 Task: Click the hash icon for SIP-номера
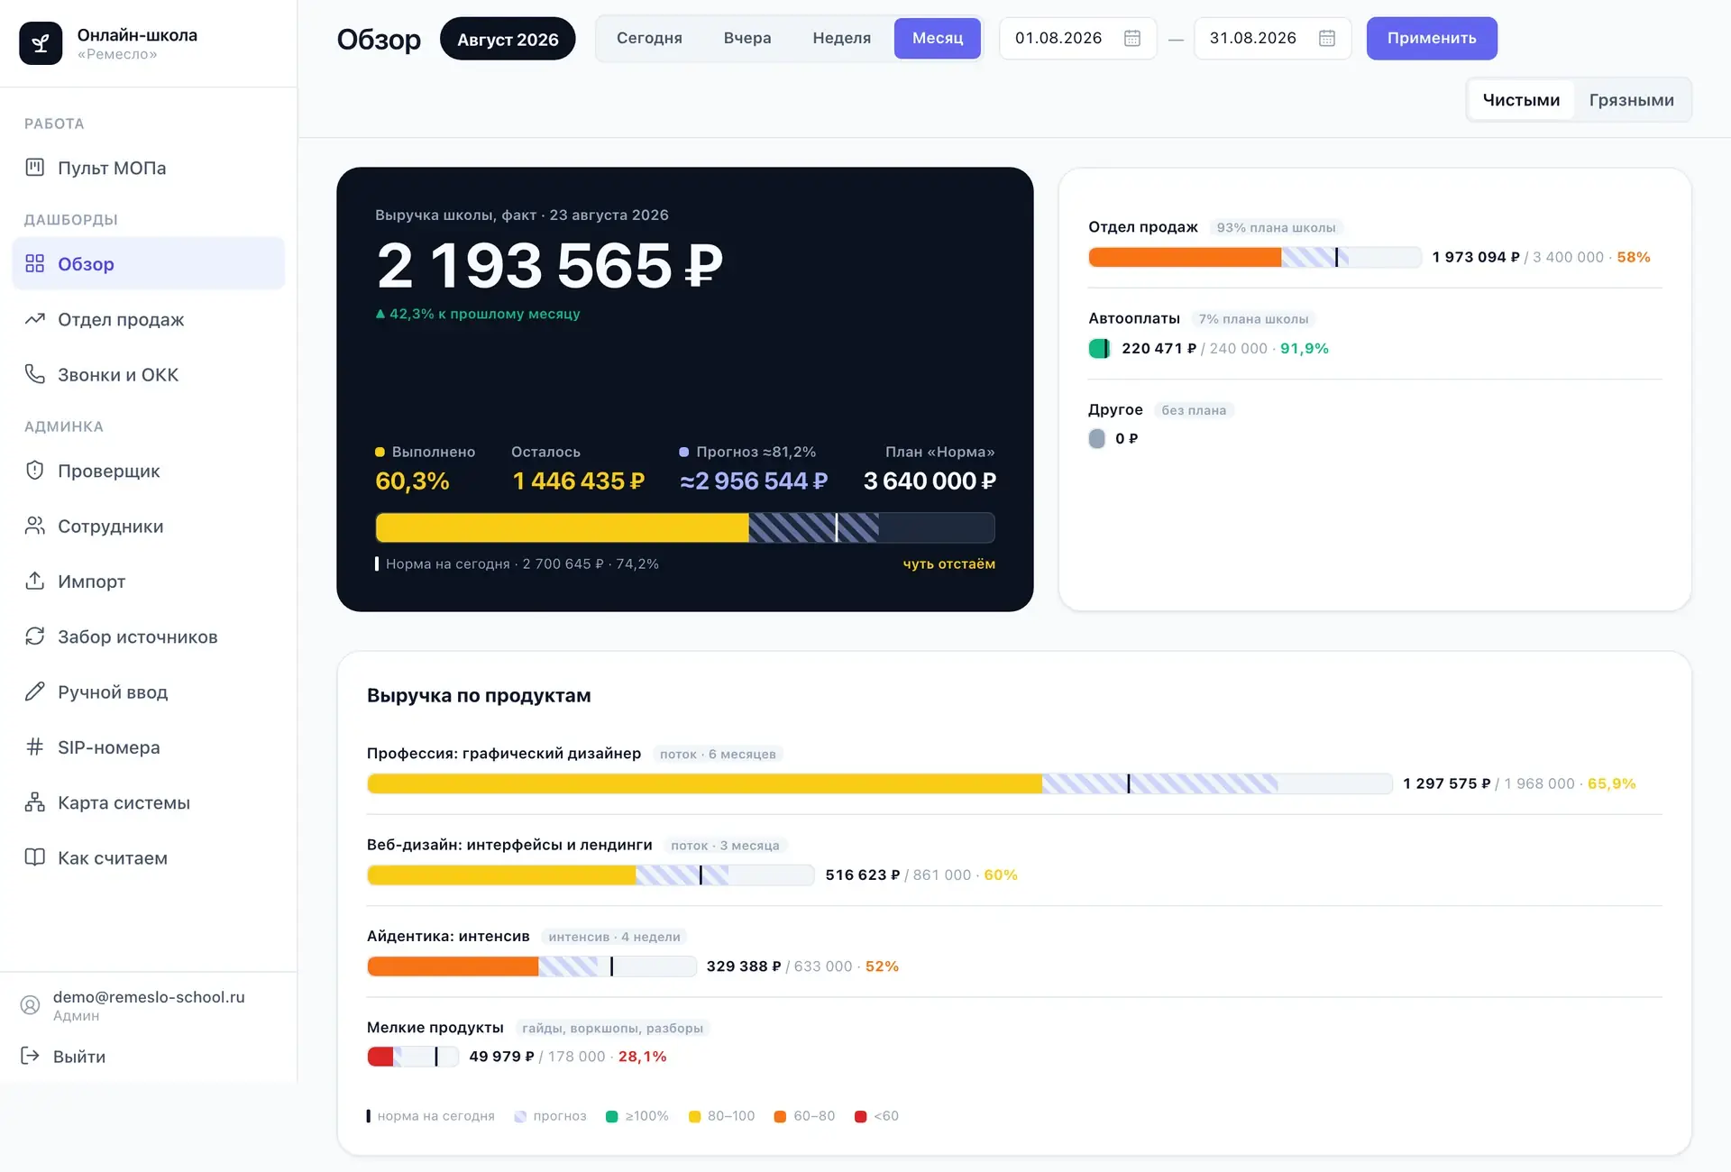[x=34, y=746]
